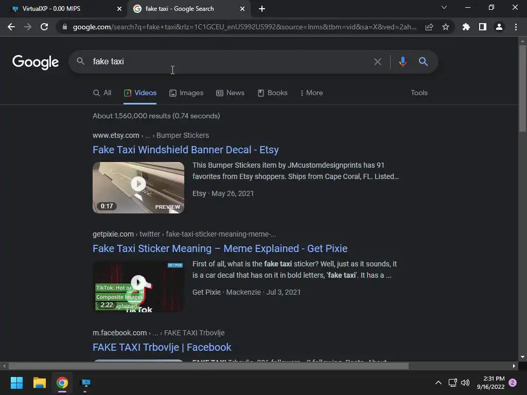Image resolution: width=527 pixels, height=395 pixels.
Task: Click the horizontal scrollbar thumb
Action: 208,366
